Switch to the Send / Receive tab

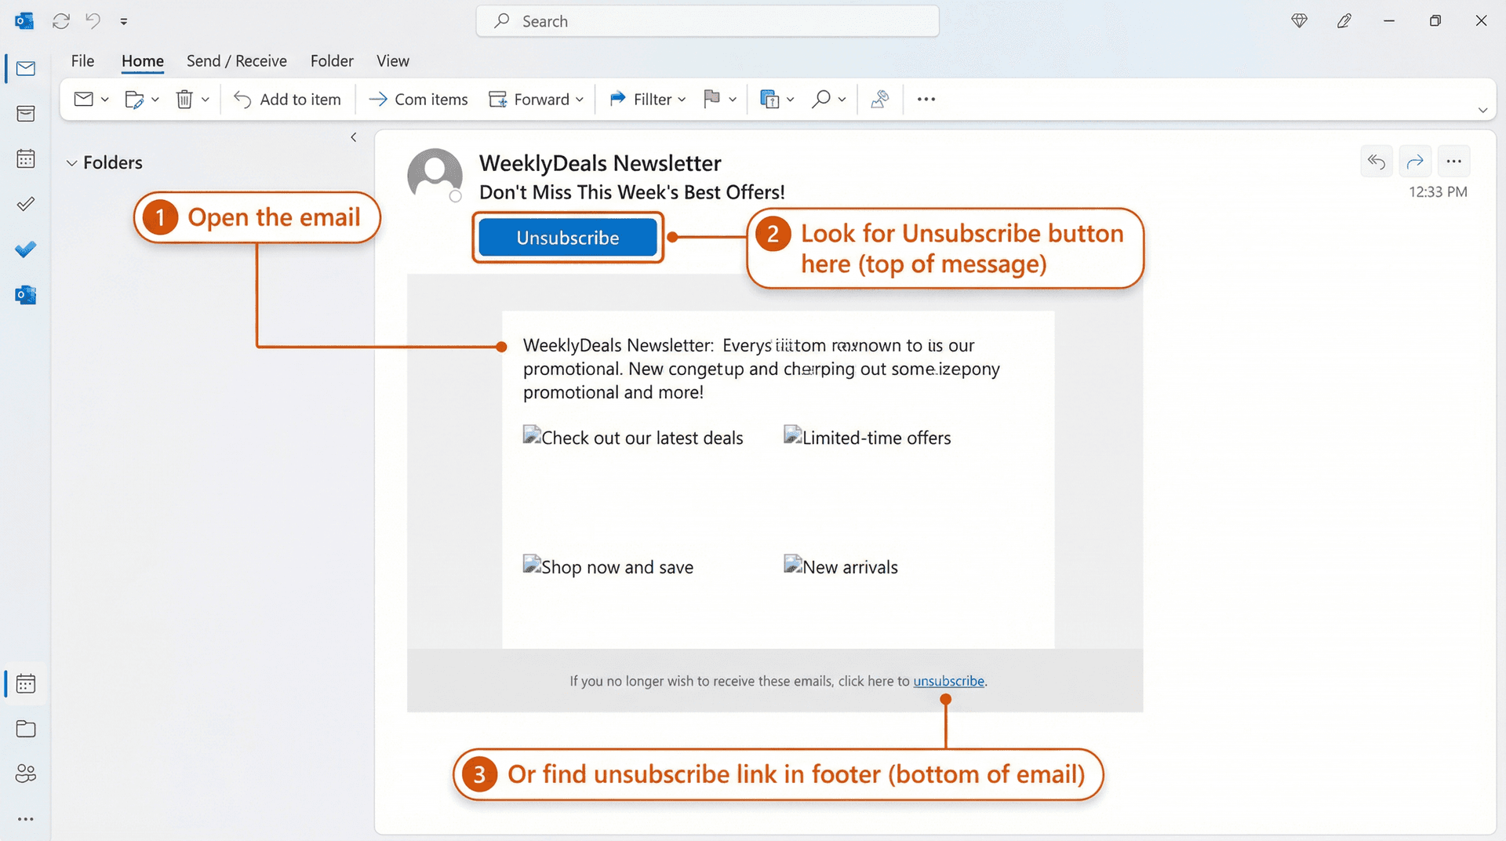[x=236, y=60]
